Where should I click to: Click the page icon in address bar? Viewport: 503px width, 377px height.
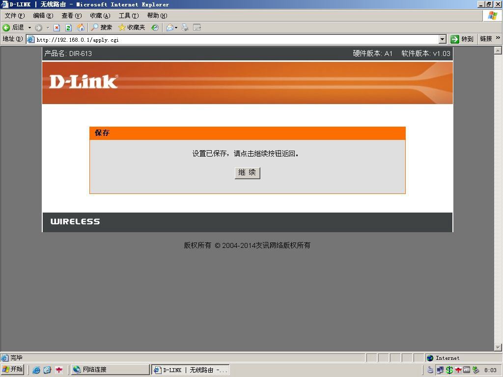pos(31,39)
